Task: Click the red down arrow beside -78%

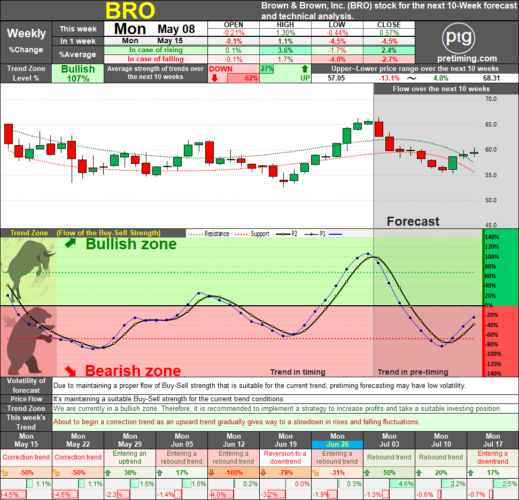Action: (264, 473)
